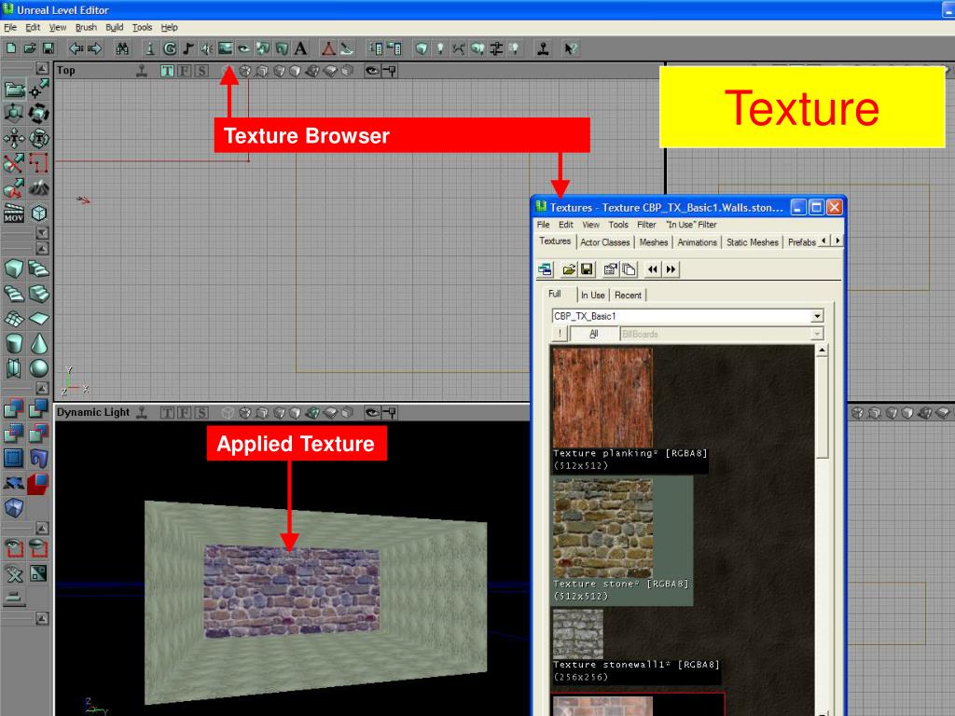This screenshot has height=716, width=955.
Task: Collapse the brush builders section arrow
Action: click(x=42, y=248)
